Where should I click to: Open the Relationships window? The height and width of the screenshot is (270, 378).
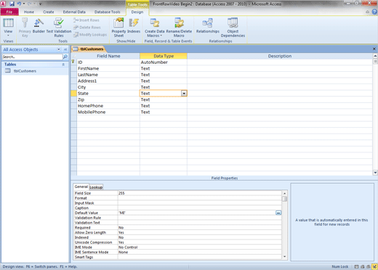pyautogui.click(x=208, y=25)
